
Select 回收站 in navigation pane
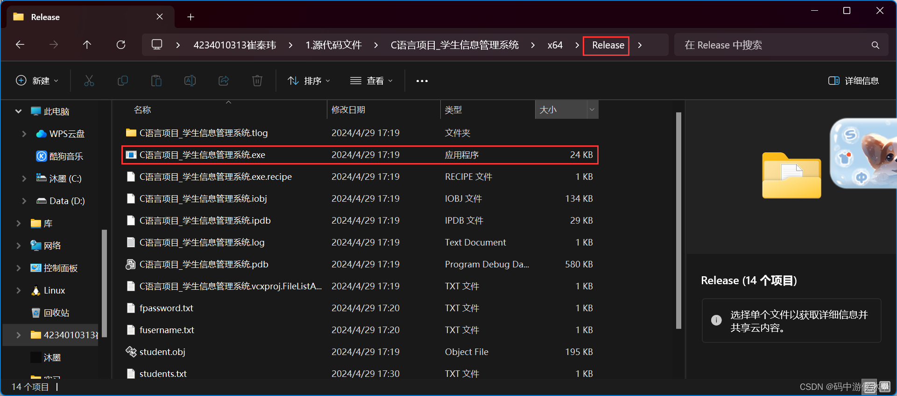pyautogui.click(x=50, y=313)
